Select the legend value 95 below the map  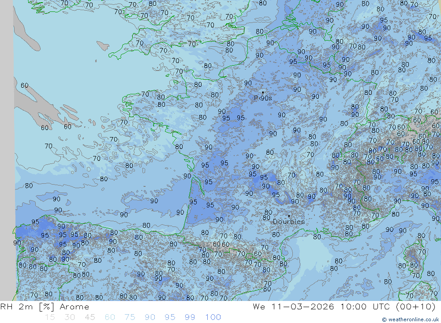[170, 317]
